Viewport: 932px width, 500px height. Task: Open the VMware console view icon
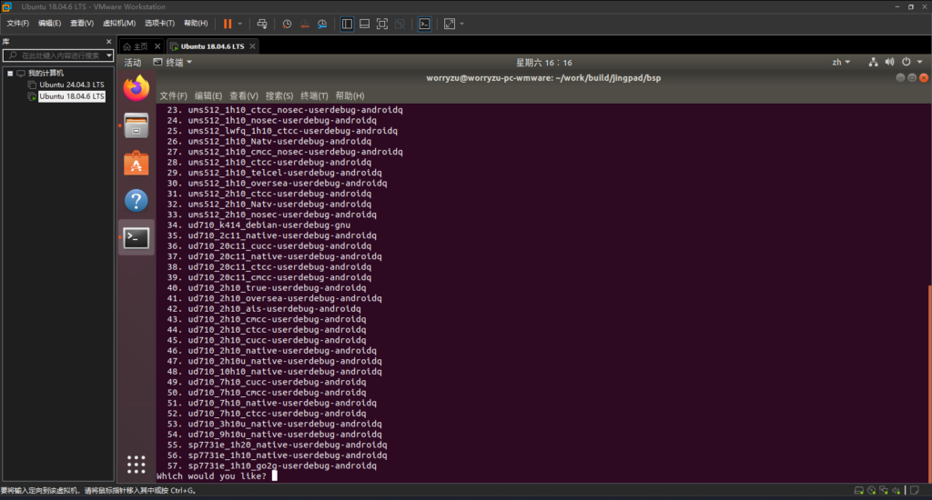[x=424, y=24]
